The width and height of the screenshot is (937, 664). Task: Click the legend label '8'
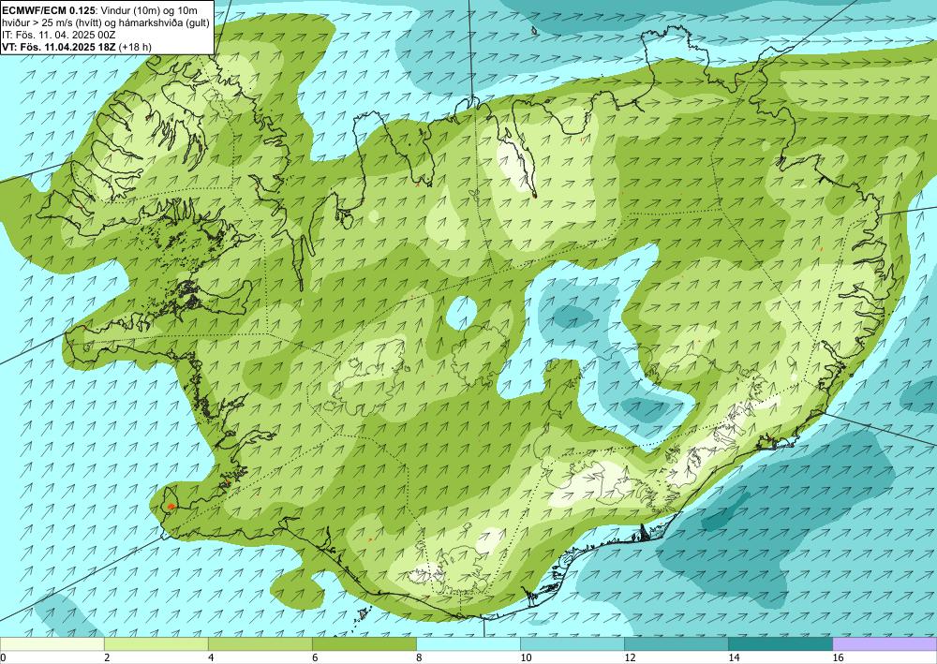[419, 658]
